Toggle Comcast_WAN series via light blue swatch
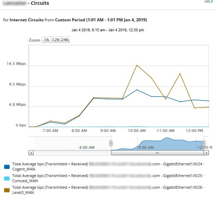Viewport: 215px width, 199px height. pyautogui.click(x=7, y=178)
